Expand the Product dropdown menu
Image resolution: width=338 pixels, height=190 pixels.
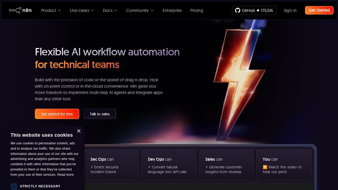[51, 10]
